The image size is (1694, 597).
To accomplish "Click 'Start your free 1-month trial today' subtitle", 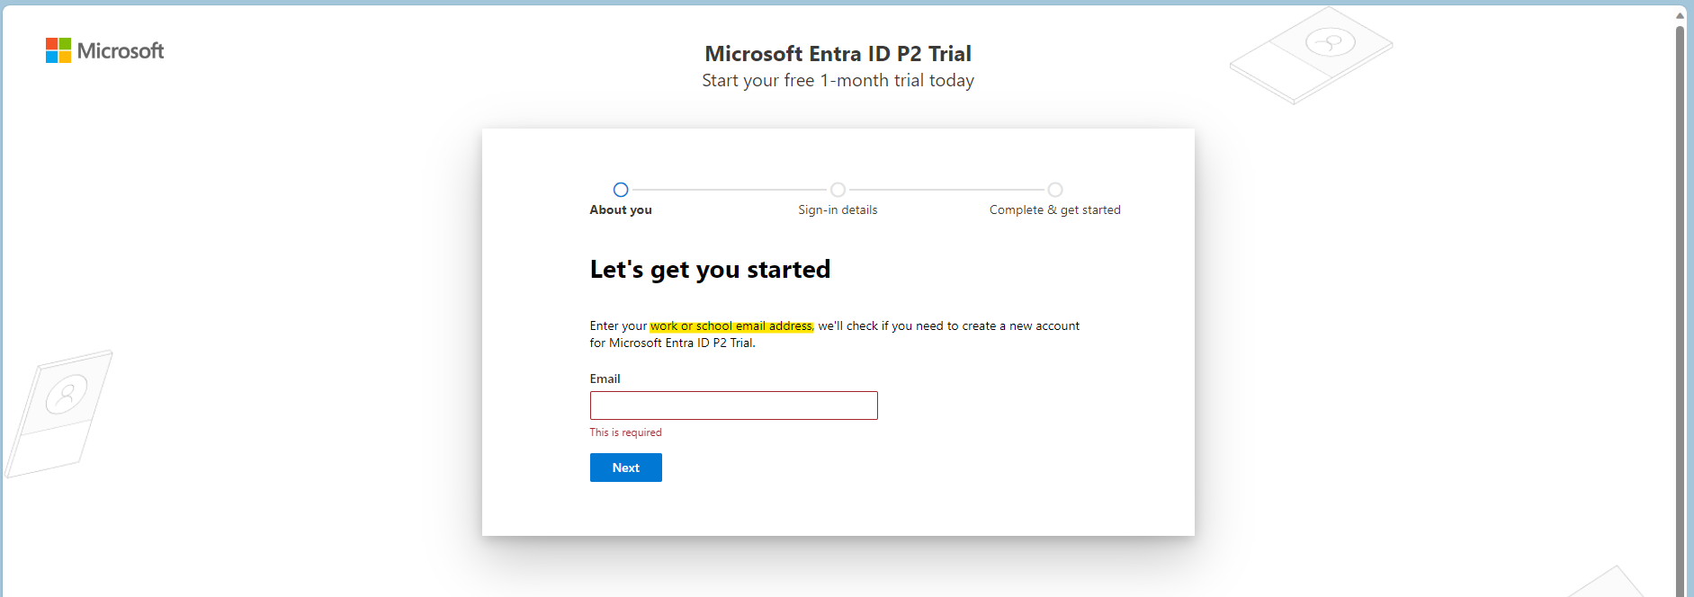I will click(x=838, y=80).
